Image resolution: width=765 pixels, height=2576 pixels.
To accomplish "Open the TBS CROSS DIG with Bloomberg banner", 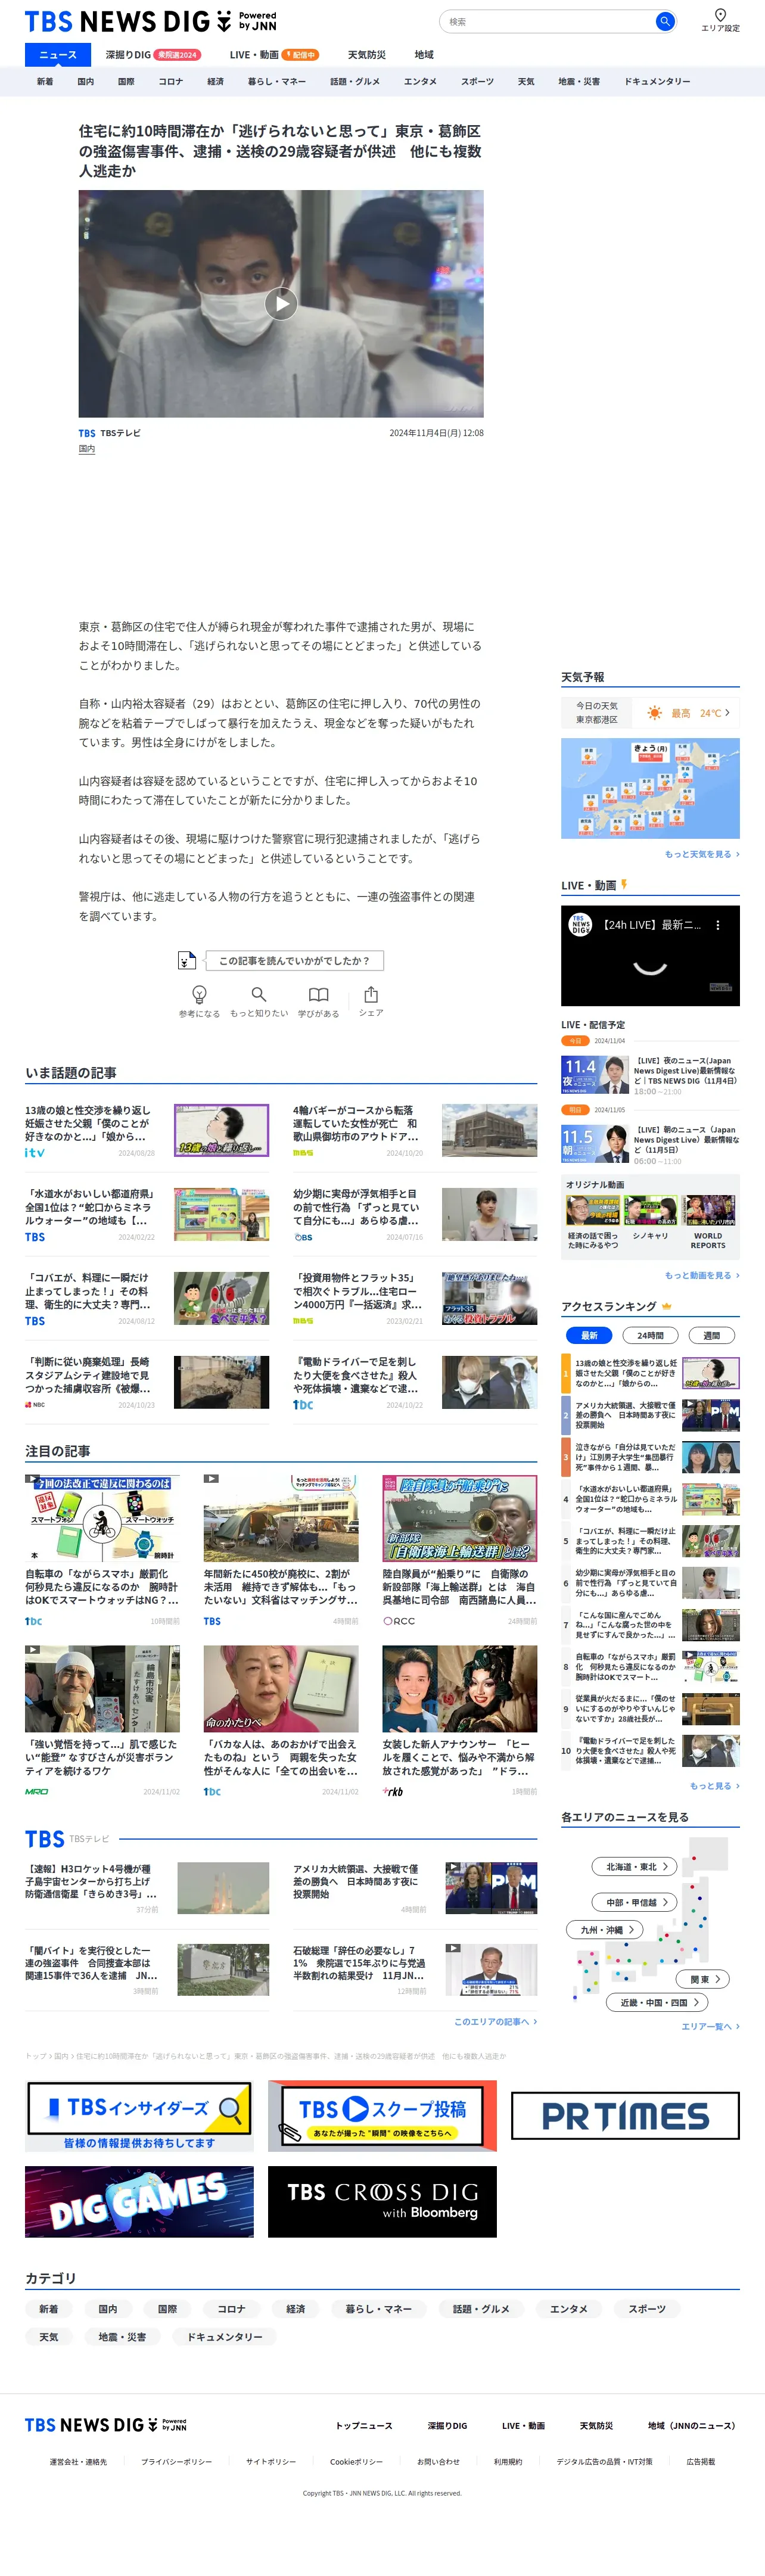I will coord(382,2201).
